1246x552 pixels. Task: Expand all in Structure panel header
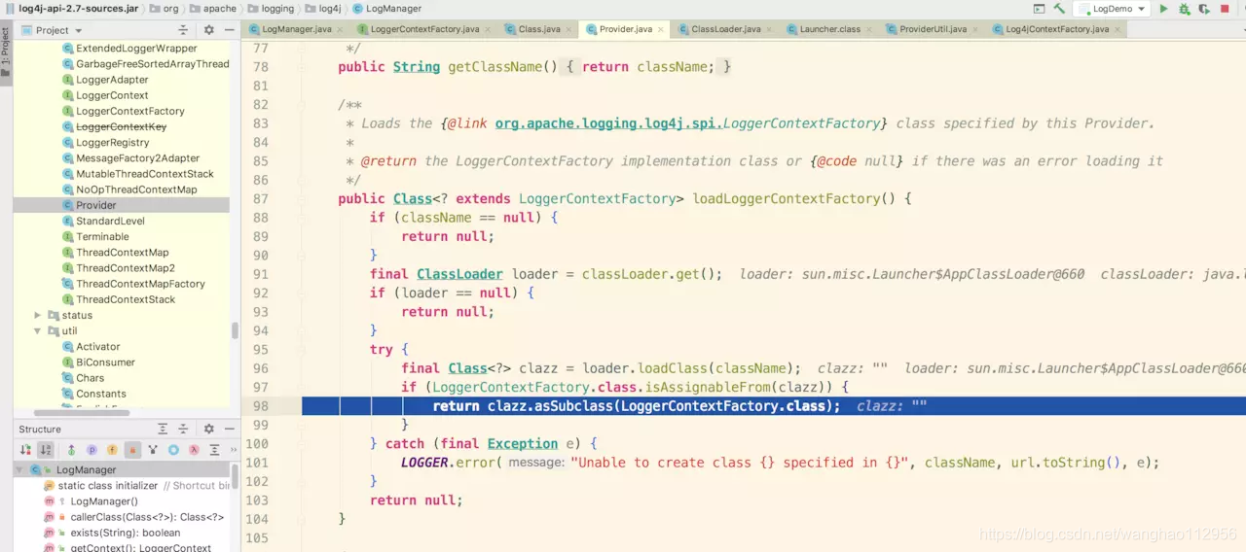[163, 429]
